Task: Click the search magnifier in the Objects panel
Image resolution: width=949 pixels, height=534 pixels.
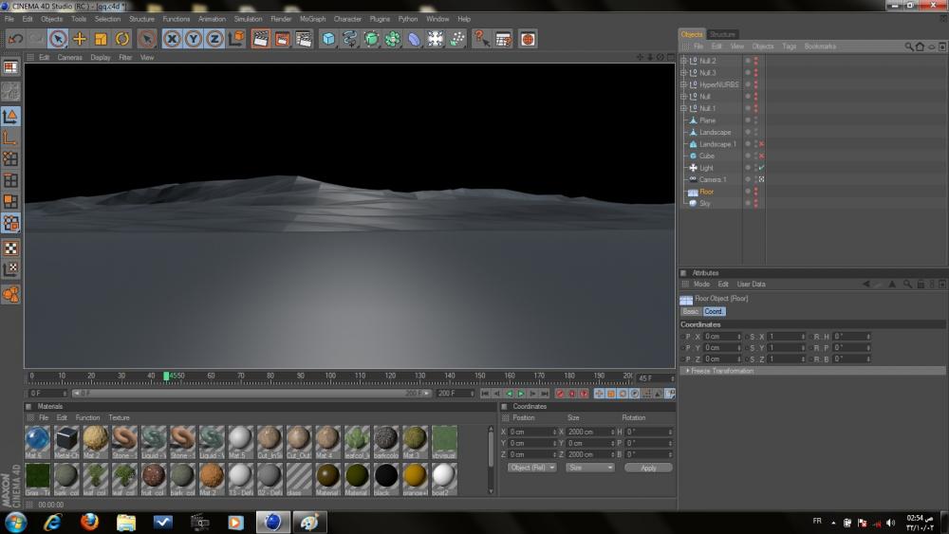Action: pos(908,46)
